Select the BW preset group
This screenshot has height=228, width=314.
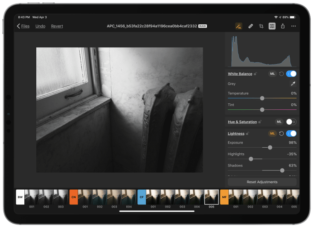pyautogui.click(x=20, y=197)
